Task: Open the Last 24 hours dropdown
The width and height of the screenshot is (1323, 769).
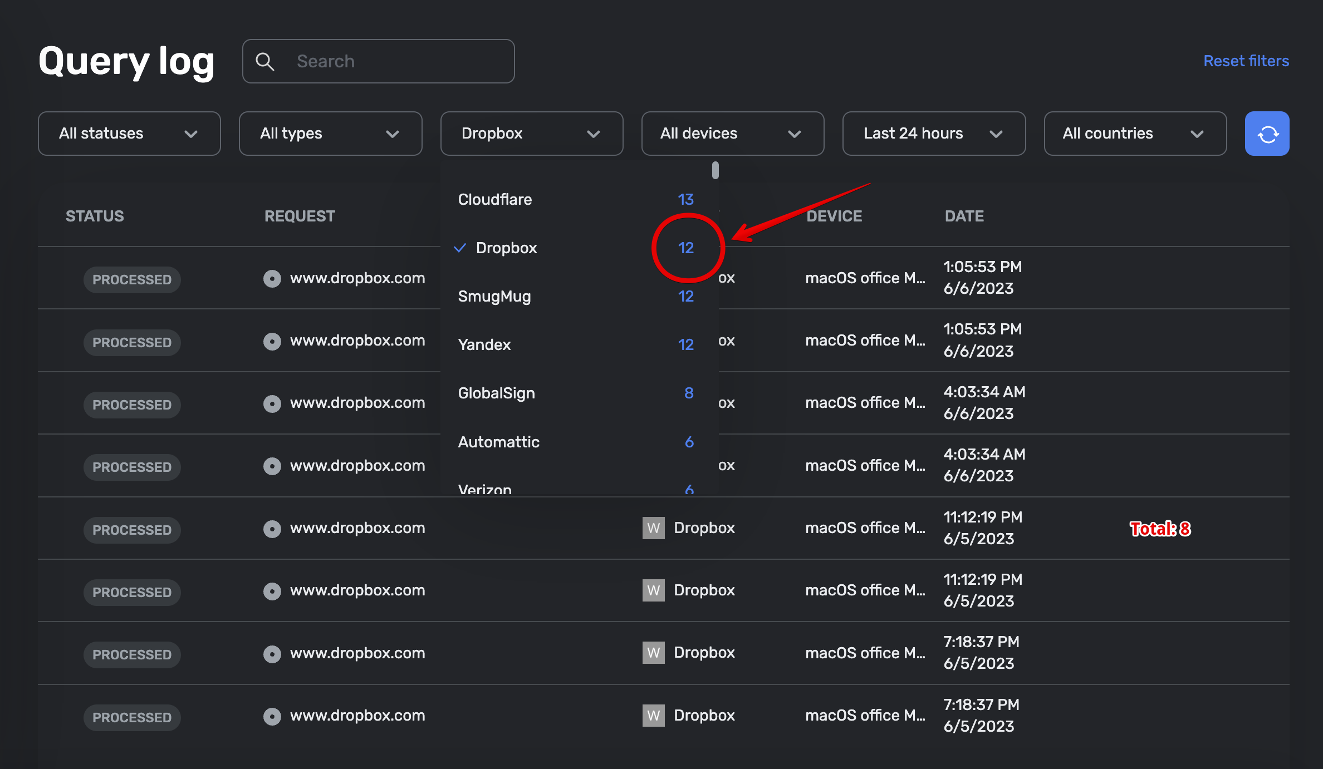Action: click(x=934, y=134)
